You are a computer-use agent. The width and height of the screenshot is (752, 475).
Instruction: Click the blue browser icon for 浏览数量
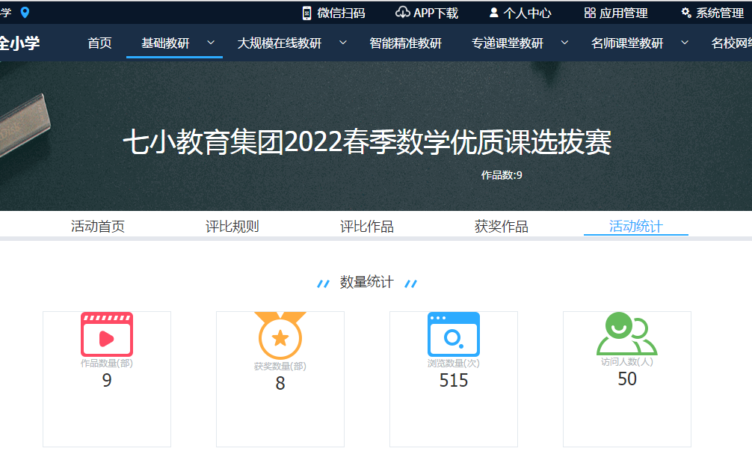pos(454,334)
